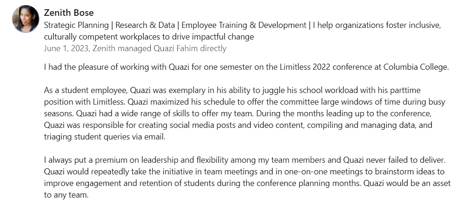
Task: Click the line starting 'position with Limitless'
Action: click(x=244, y=102)
